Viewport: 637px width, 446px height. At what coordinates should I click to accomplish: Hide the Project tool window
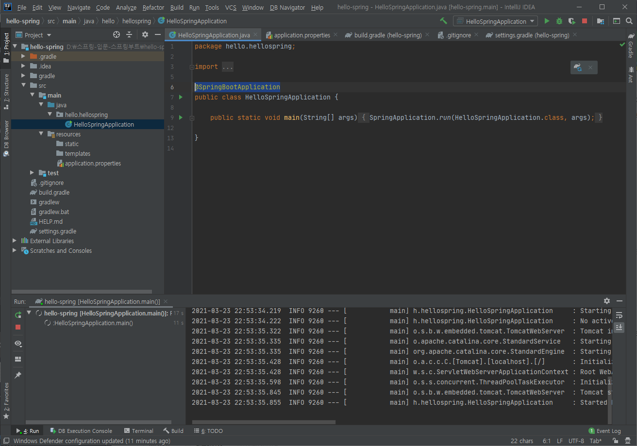(x=157, y=34)
